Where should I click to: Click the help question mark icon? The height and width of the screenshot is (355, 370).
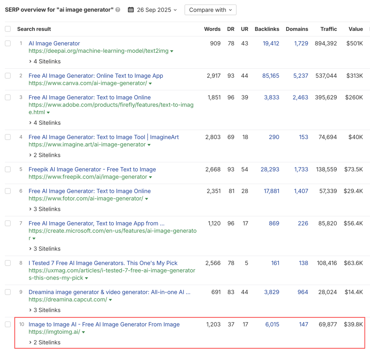pyautogui.click(x=118, y=10)
